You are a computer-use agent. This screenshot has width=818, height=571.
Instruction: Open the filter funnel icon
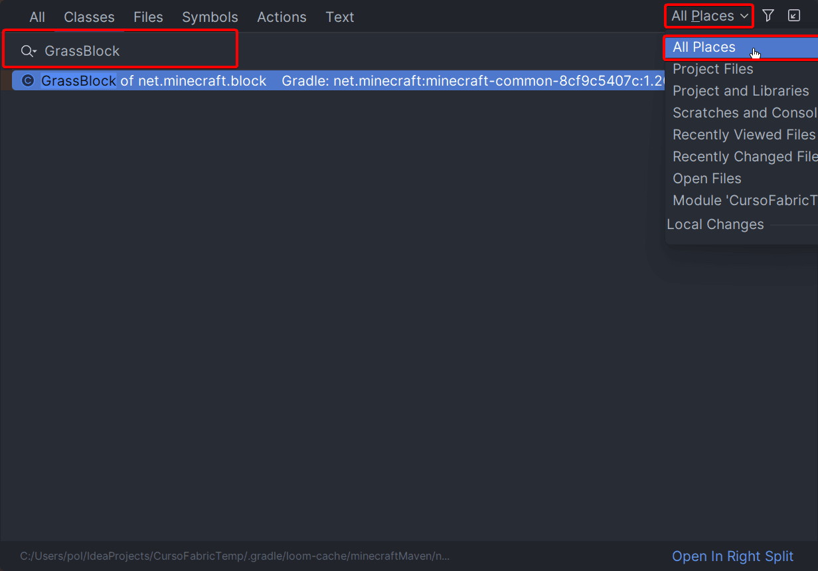[x=768, y=16]
